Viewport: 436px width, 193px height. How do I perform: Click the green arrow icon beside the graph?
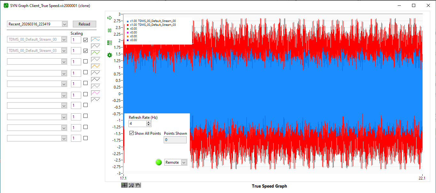coord(110,18)
